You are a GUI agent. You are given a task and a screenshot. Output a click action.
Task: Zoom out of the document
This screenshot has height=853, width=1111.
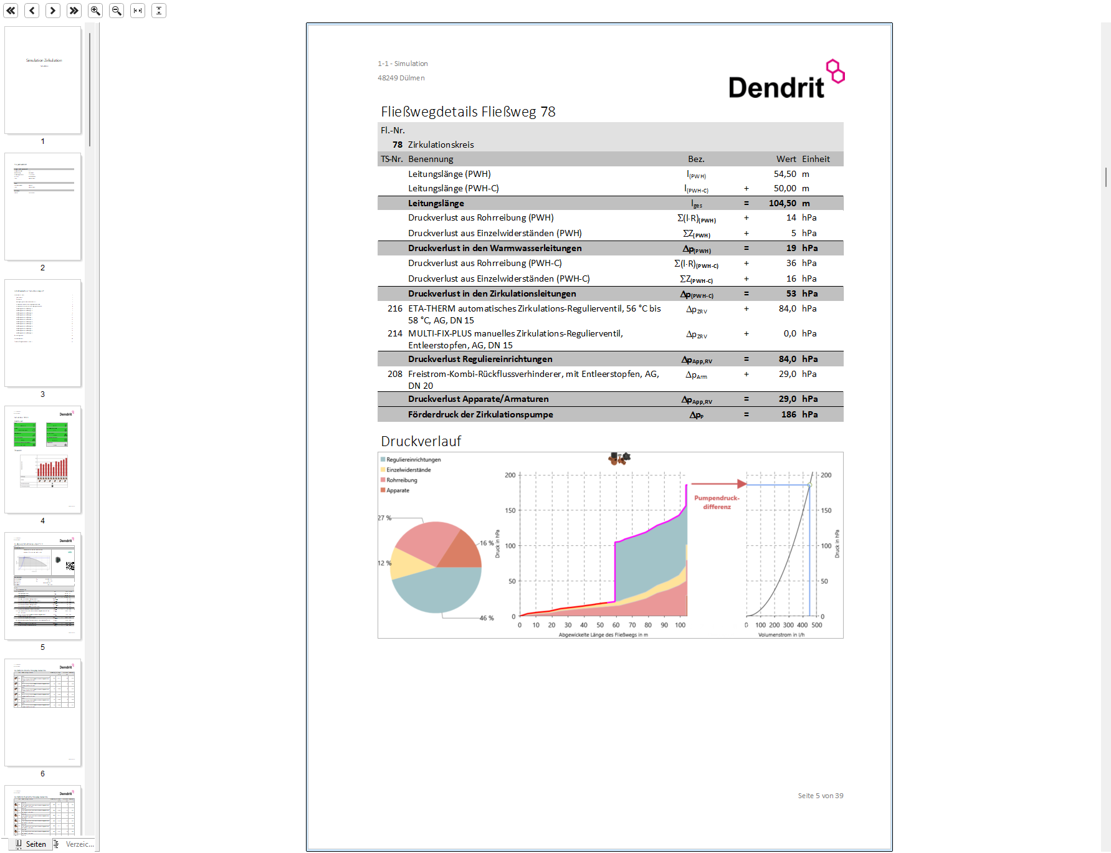[117, 11]
